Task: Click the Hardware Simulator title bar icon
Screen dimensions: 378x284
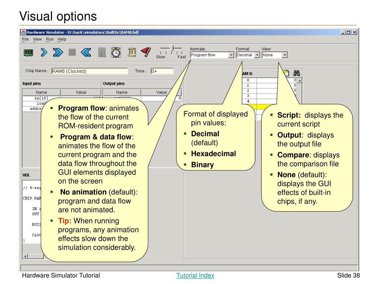Action: pyautogui.click(x=23, y=32)
